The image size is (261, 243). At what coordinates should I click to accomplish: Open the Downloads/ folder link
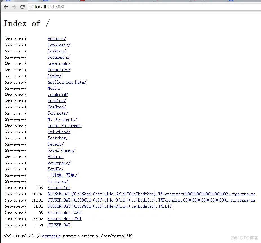point(59,64)
